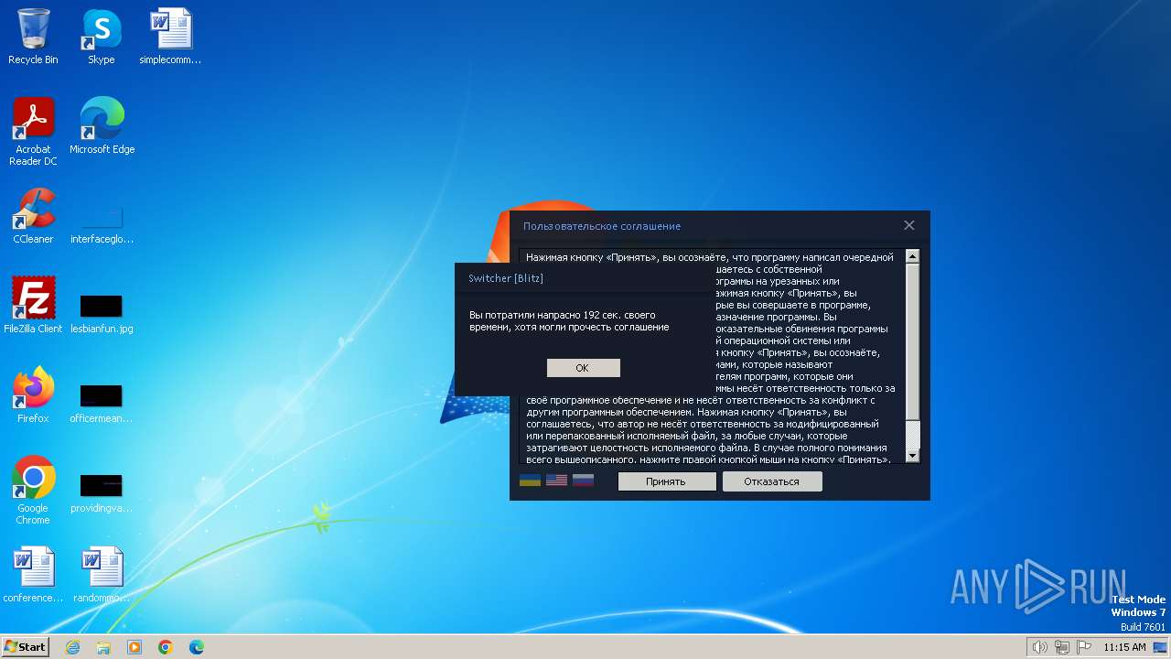Open the Firefox desktop shortcut
1171x659 pixels.
pos(33,394)
